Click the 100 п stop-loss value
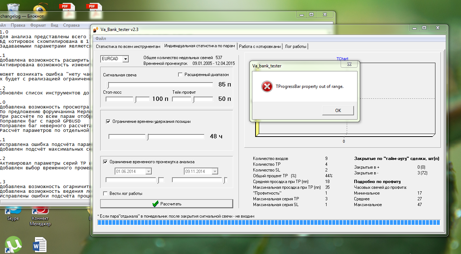 (x=160, y=99)
